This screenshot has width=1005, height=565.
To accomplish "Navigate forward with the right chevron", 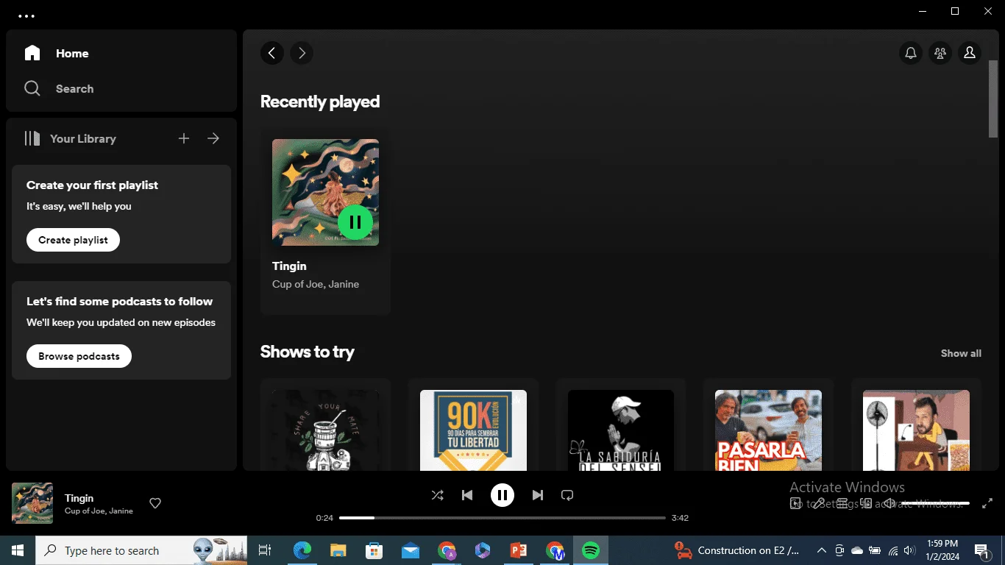I will click(x=302, y=53).
